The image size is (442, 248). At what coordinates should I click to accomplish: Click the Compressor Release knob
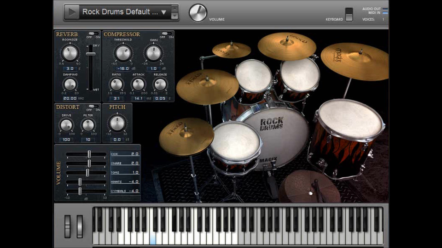click(x=160, y=84)
